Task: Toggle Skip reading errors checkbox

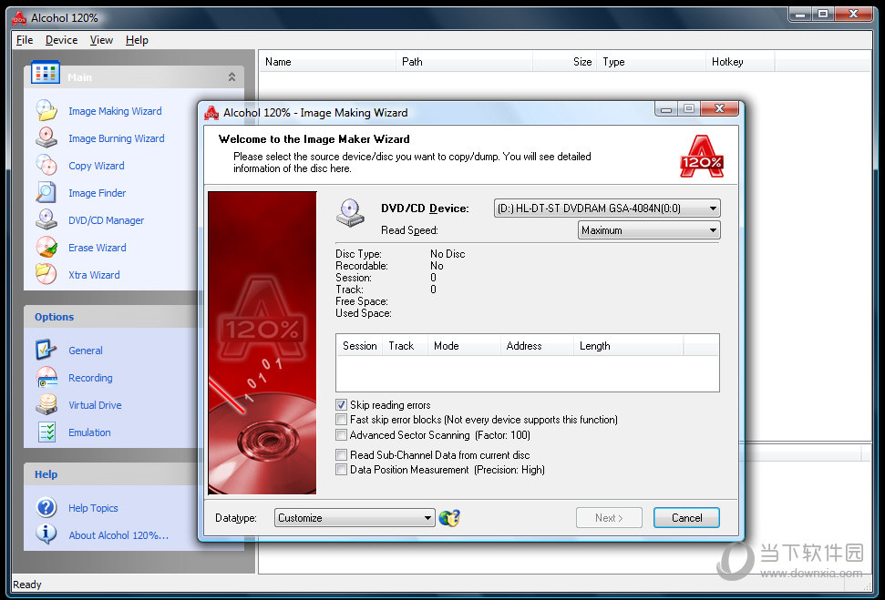Action: (341, 405)
